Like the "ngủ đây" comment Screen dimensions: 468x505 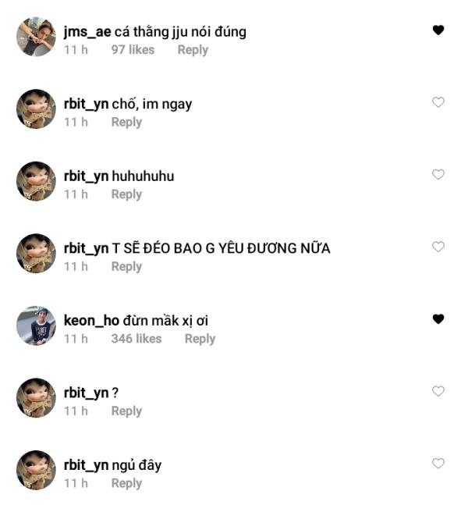(438, 463)
